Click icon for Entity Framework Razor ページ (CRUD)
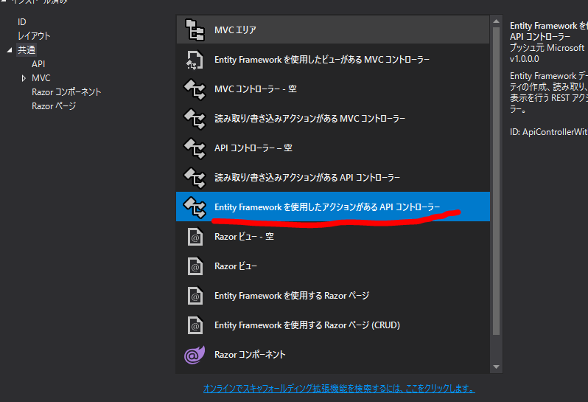 (195, 325)
